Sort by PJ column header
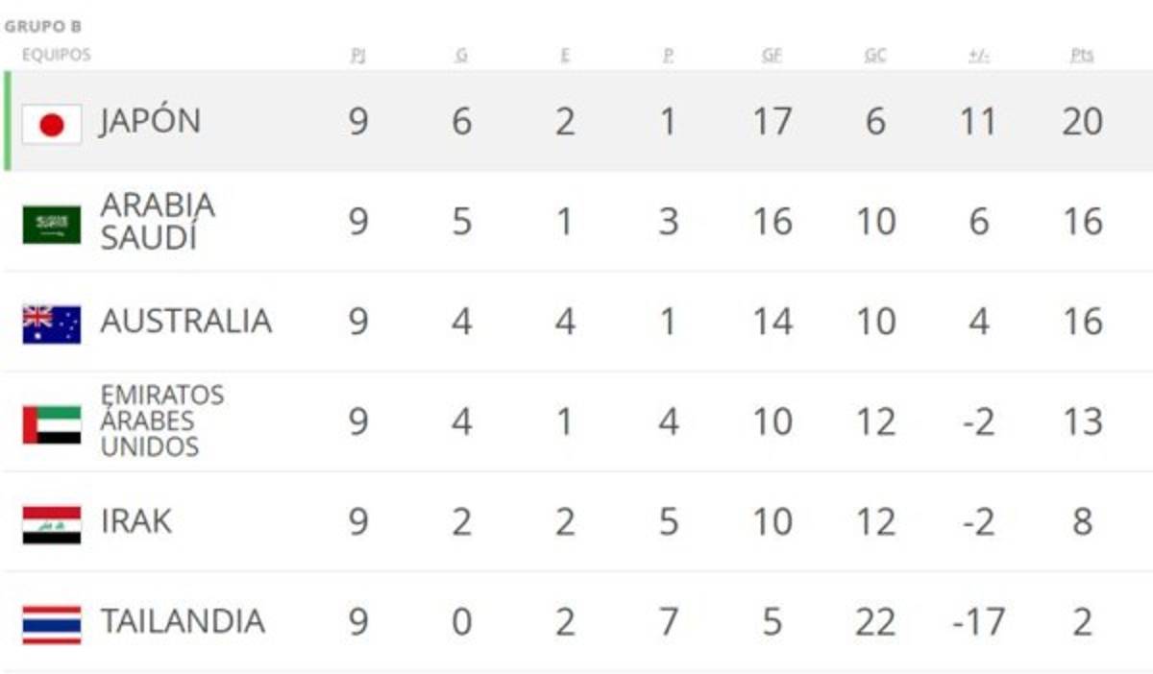 click(x=357, y=56)
